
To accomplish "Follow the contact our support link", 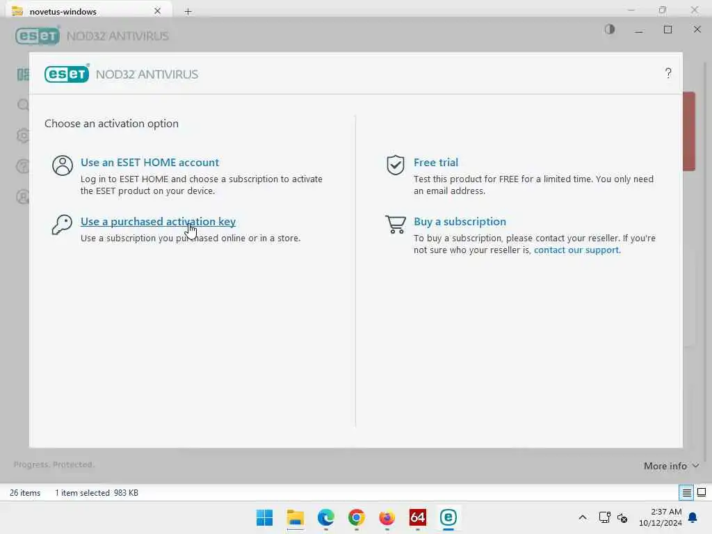I will point(577,250).
